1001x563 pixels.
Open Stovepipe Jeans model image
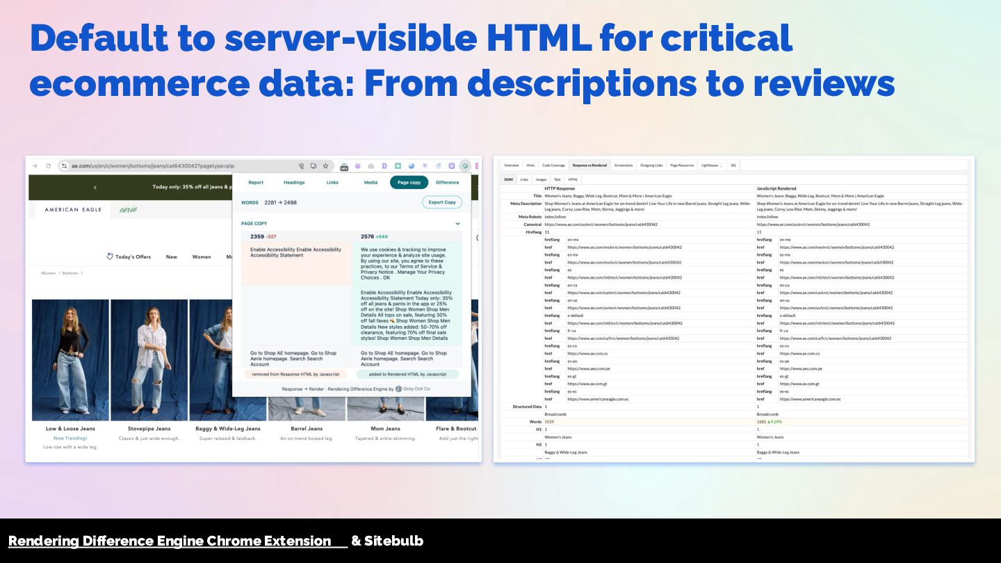coord(149,359)
